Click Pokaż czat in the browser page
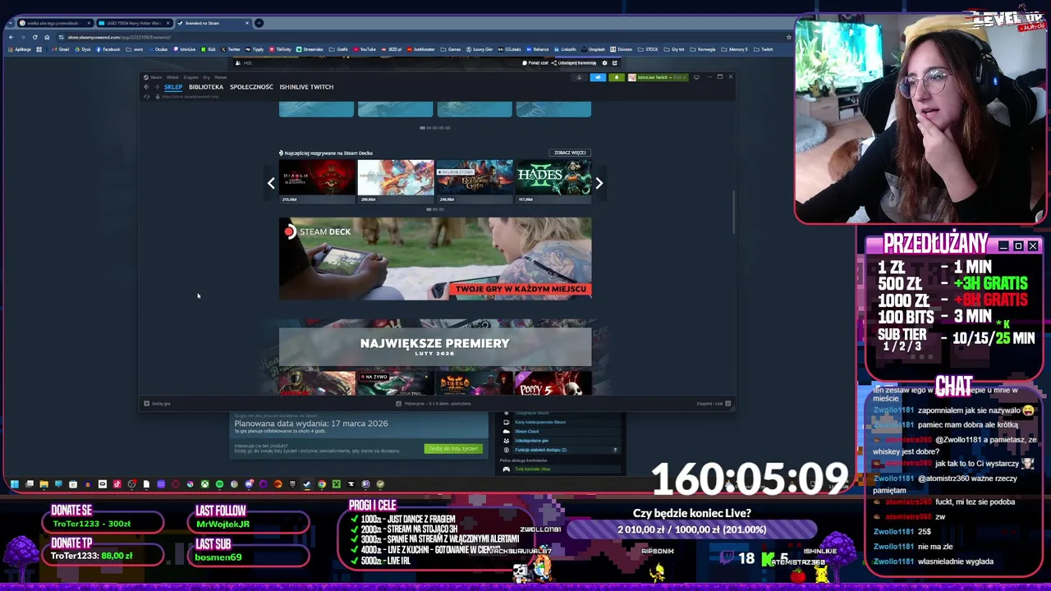 [535, 63]
